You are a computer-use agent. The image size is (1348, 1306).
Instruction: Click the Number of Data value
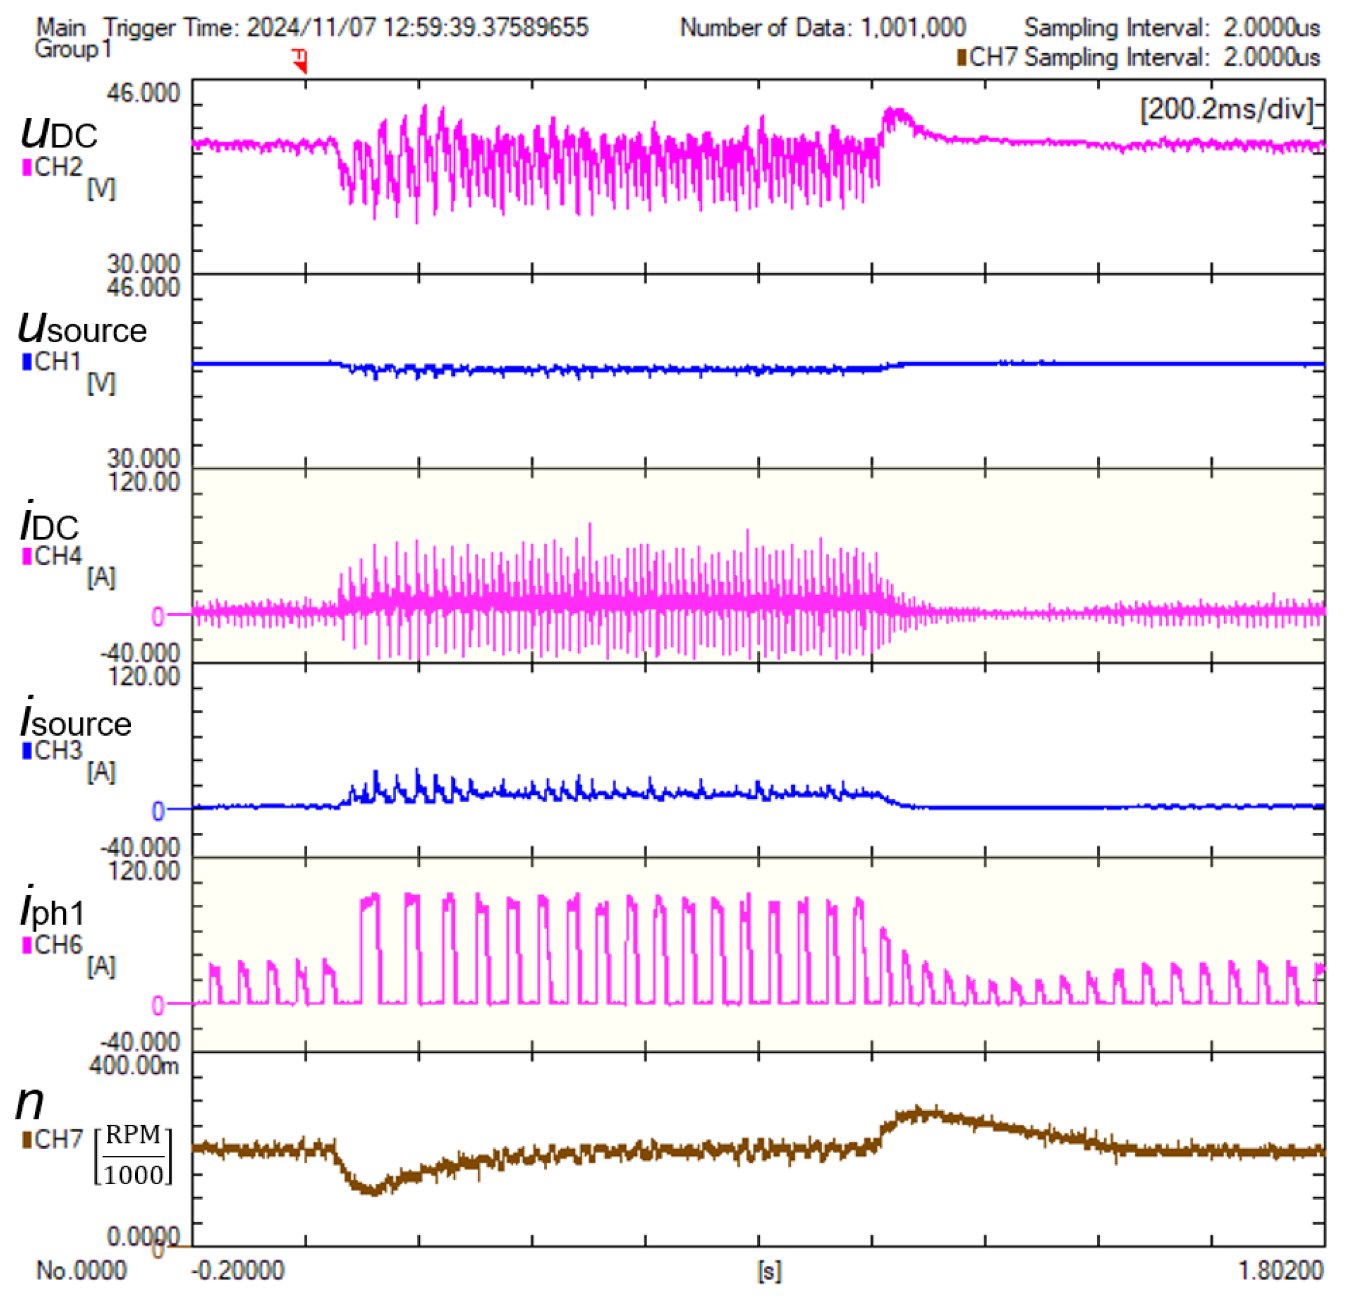tap(913, 27)
